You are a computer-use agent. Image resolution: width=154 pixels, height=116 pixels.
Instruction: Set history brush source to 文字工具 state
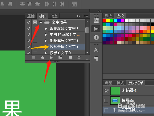(x=106, y=110)
